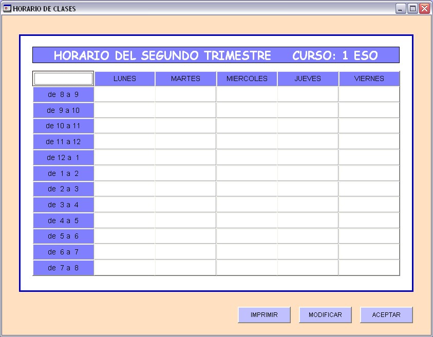Minimize the Horario de Clases window
433x337 pixels.
pos(401,9)
